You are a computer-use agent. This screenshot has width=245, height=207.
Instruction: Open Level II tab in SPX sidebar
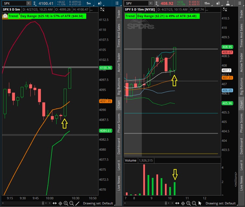tap(119, 165)
